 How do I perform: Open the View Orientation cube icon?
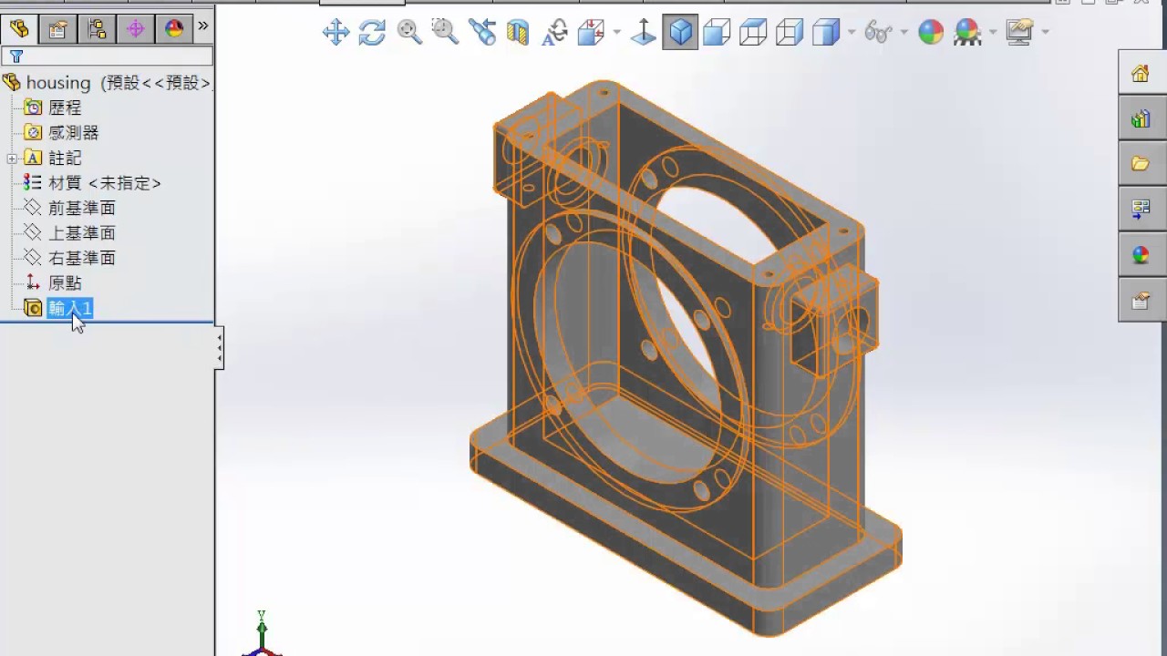(x=591, y=34)
